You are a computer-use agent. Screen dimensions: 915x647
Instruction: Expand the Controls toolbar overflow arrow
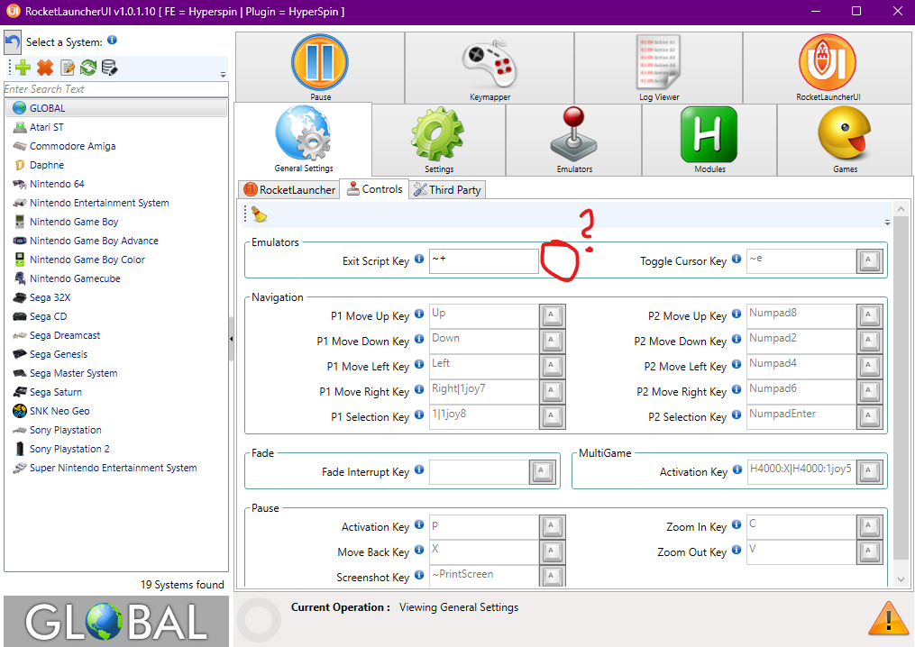click(x=887, y=223)
